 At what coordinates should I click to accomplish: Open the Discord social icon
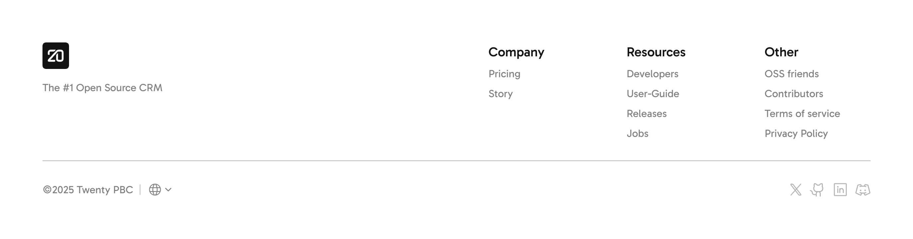863,190
